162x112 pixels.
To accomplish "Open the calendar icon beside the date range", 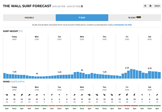I will (82, 6).
